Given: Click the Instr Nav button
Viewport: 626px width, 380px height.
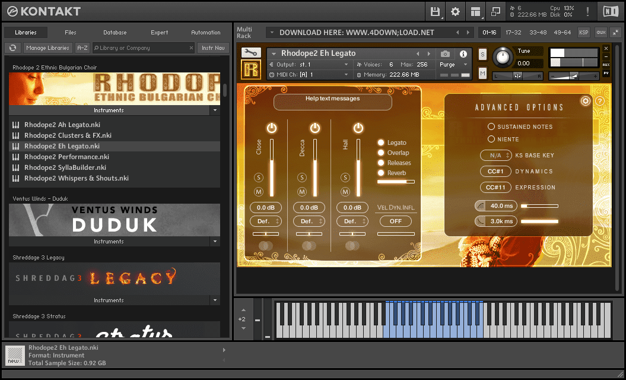Looking at the screenshot, I should pyautogui.click(x=213, y=47).
